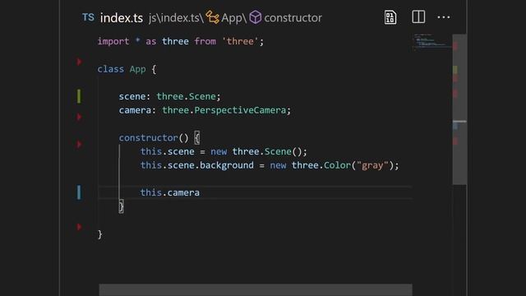526x296 pixels.
Task: Click the 'constructor' keyword in code
Action: click(148, 137)
